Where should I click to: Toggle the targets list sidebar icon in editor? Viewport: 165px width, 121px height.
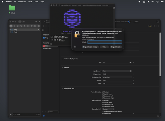pyautogui.click(x=43, y=30)
